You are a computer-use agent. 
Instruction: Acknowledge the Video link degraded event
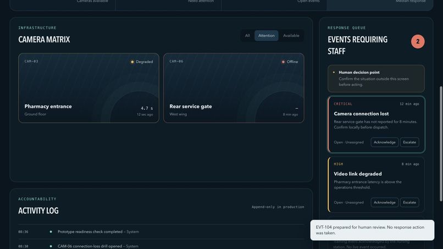click(385, 202)
